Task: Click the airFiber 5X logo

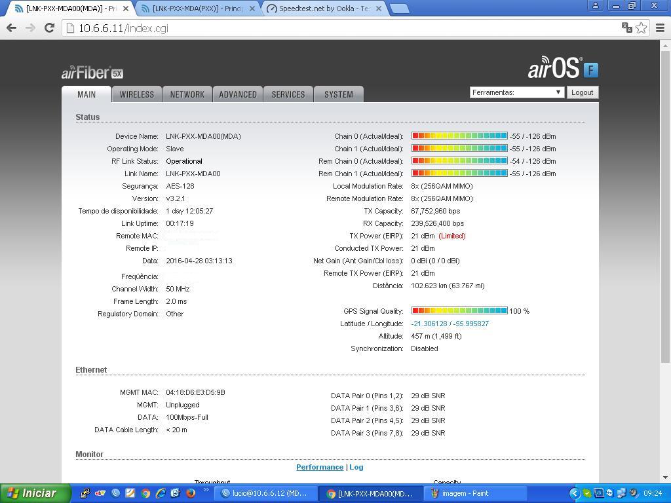Action: 92,73
